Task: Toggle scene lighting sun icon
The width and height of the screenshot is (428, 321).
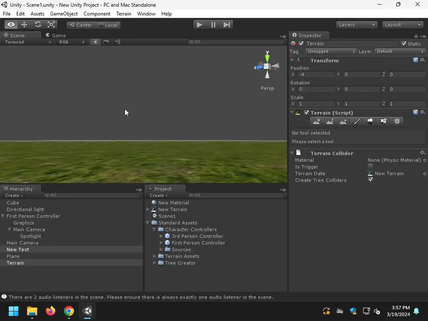Action: pos(95,42)
